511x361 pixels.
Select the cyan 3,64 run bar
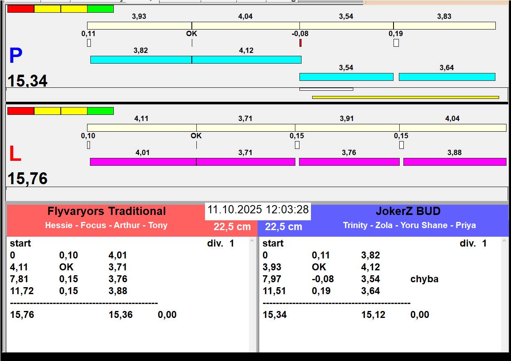coord(447,77)
